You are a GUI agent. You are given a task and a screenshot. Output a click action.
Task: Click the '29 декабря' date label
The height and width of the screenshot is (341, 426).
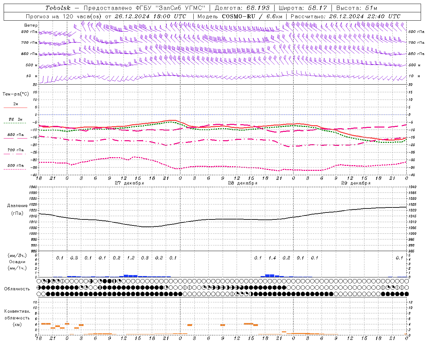pos(356,183)
